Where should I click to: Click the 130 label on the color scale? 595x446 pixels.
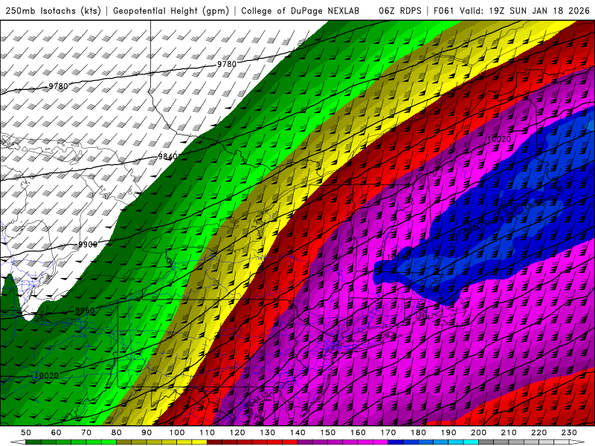pos(268,433)
